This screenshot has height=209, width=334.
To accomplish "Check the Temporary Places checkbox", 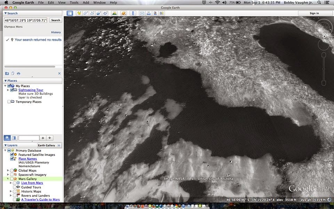I will pos(9,102).
